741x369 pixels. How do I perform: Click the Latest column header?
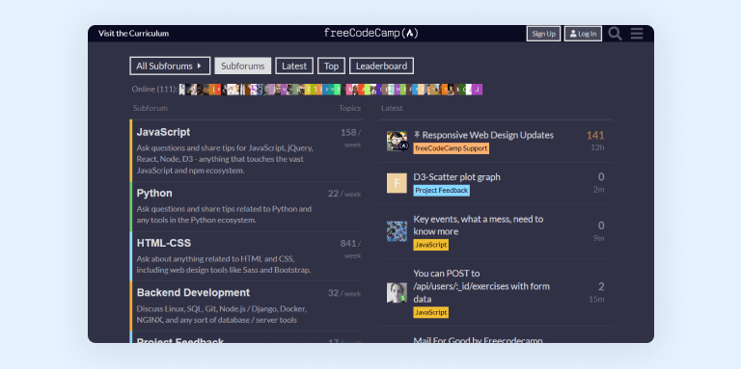(x=392, y=108)
